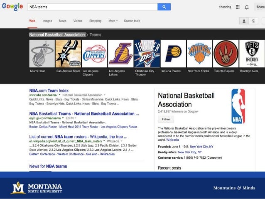The image size is (265, 199).
Task: Open References sitelink
Action: 107,154
